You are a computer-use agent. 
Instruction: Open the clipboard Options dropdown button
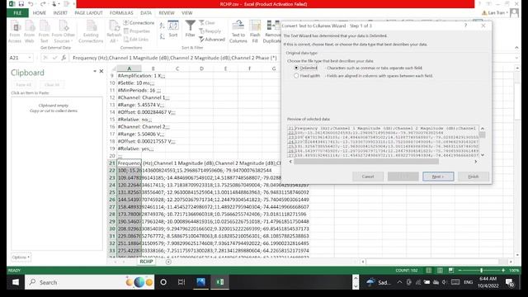click(21, 257)
